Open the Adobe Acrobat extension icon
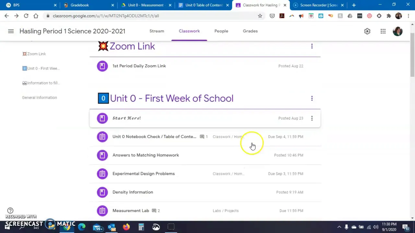 pyautogui.click(x=282, y=16)
